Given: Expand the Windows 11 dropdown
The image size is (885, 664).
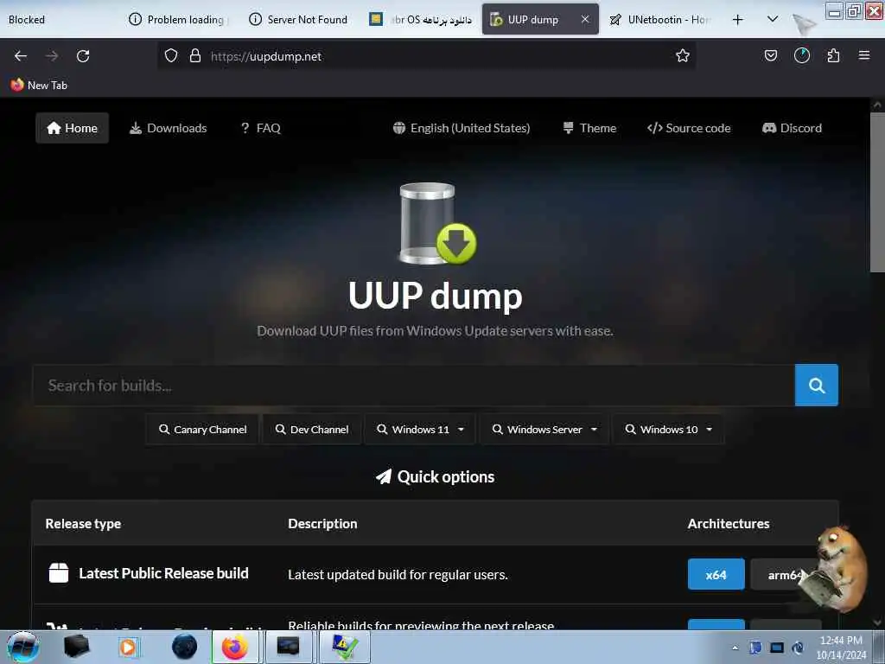Looking at the screenshot, I should [x=420, y=430].
